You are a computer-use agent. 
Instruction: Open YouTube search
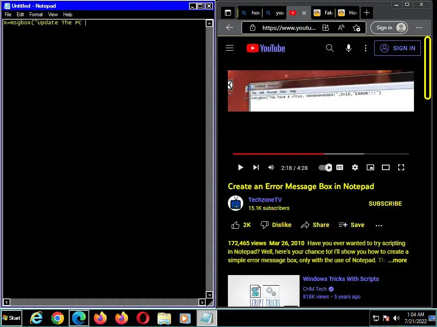[x=330, y=48]
